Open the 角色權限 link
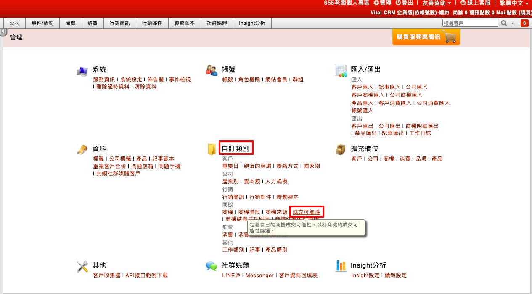The image size is (532, 294). tap(249, 79)
